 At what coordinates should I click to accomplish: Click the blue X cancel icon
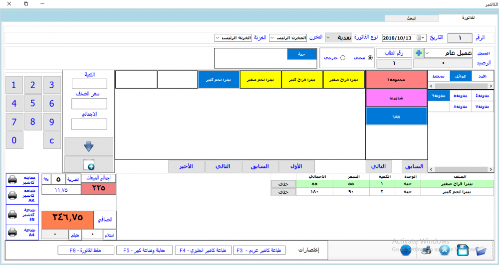444,251
